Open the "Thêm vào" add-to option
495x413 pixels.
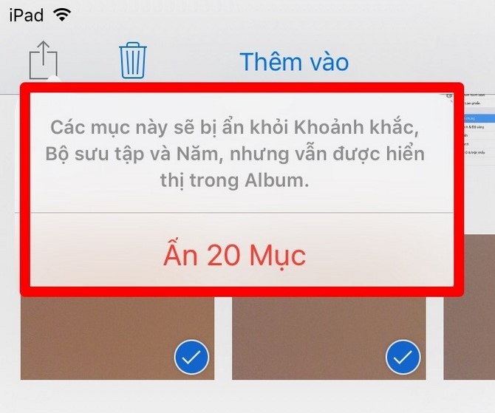294,61
